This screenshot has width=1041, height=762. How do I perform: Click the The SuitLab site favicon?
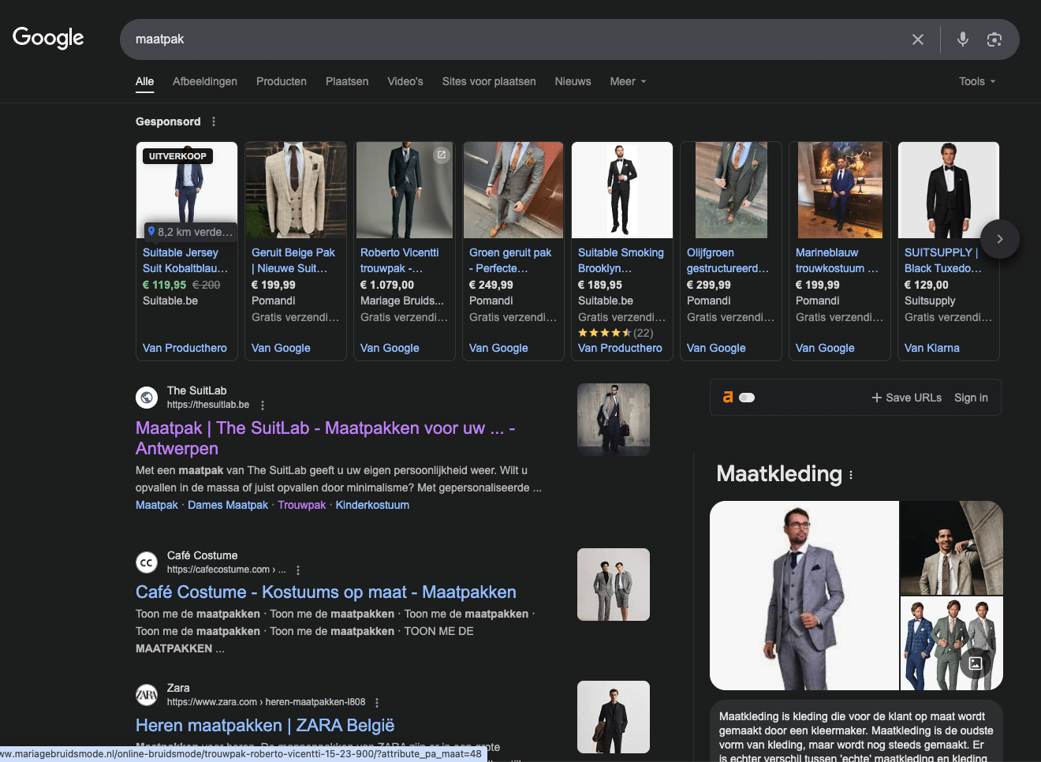click(147, 398)
